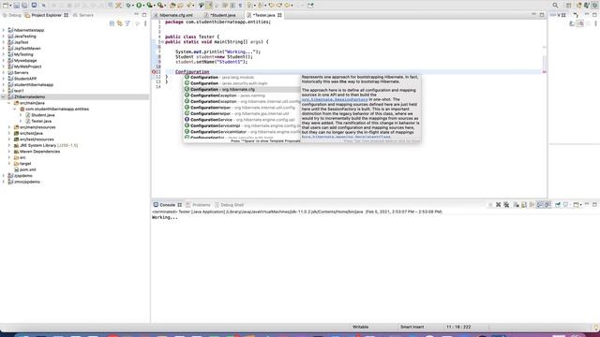Image resolution: width=600 pixels, height=337 pixels.
Task: Click the Open Perspective icon at top right
Action: click(x=569, y=6)
